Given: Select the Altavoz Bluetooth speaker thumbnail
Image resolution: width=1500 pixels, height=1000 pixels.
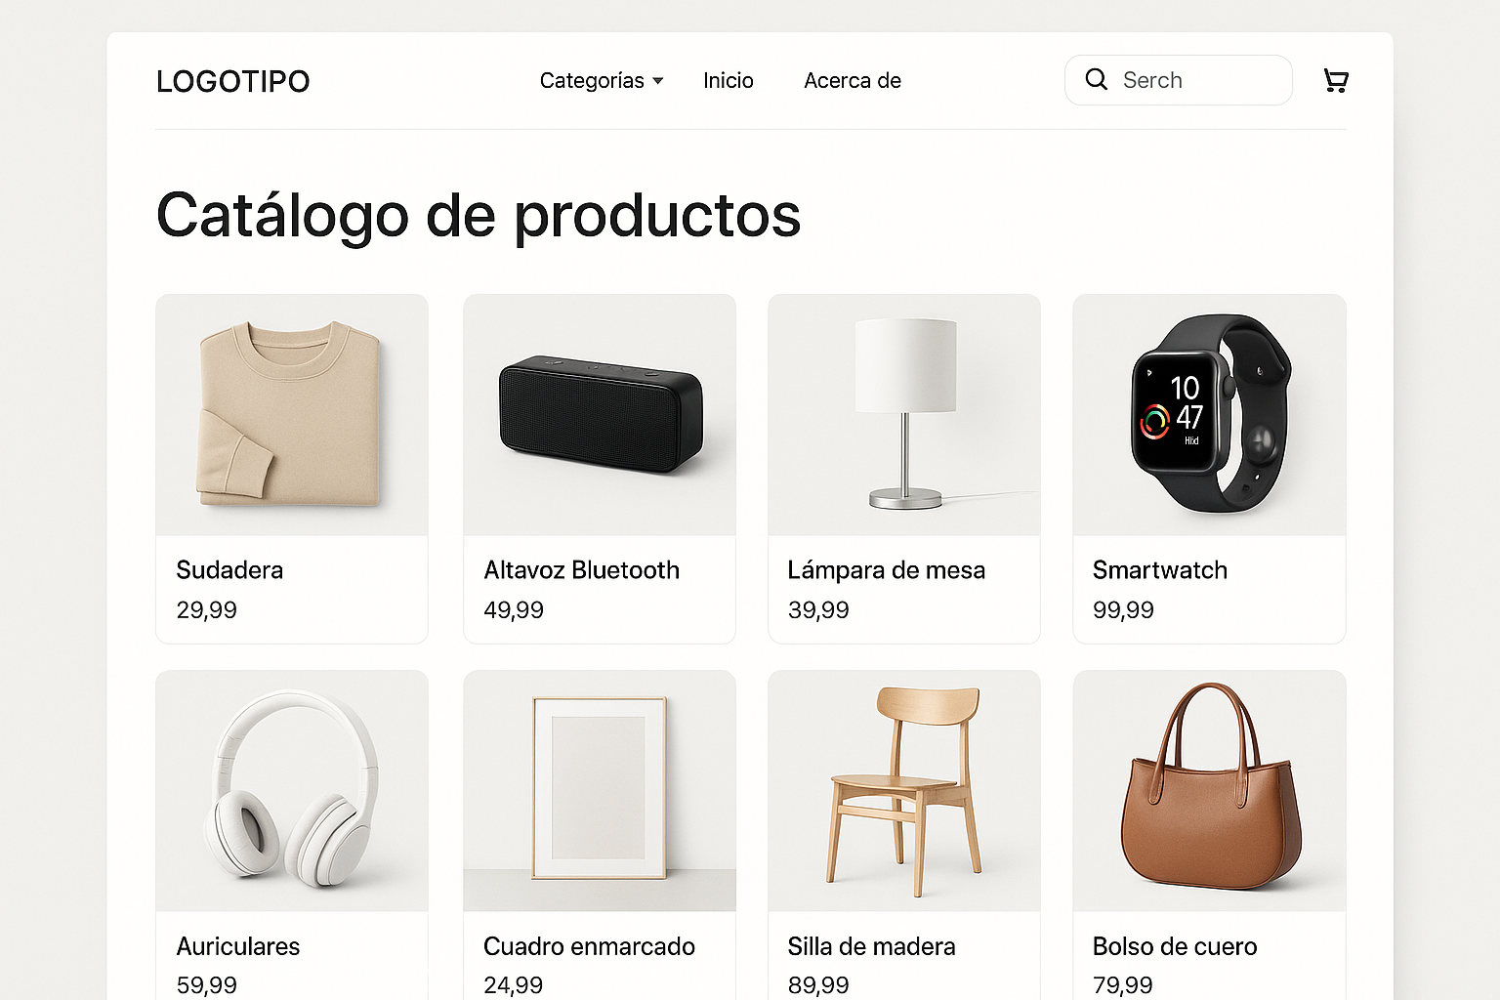Looking at the screenshot, I should 600,415.
